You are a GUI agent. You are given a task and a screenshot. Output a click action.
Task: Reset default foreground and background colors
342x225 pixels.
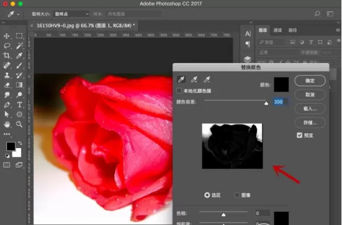tap(7, 156)
